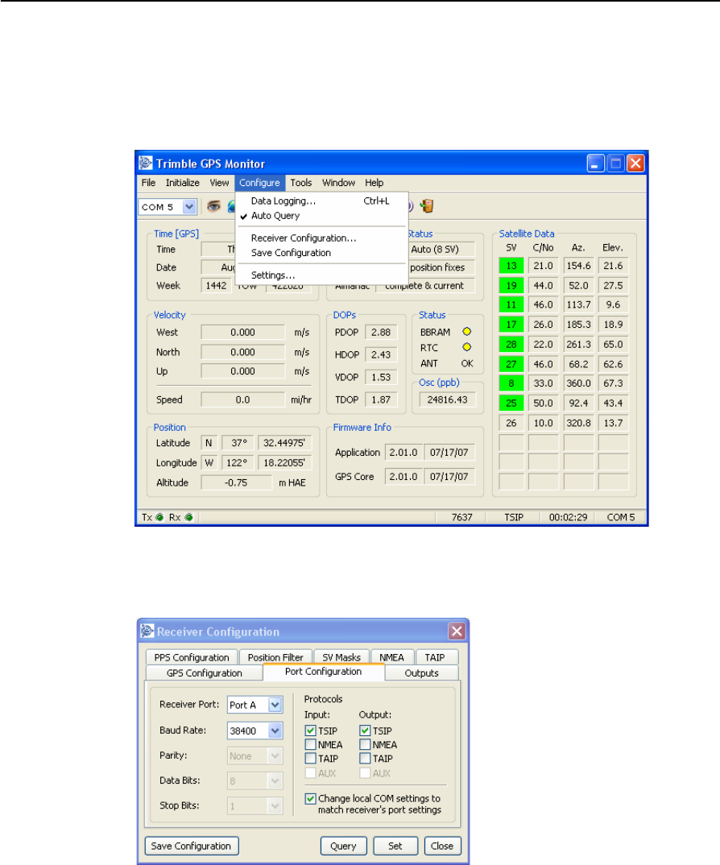Screen dimensions: 720x865
Task: Toggle the Output TSIP checkbox
Action: tap(365, 730)
